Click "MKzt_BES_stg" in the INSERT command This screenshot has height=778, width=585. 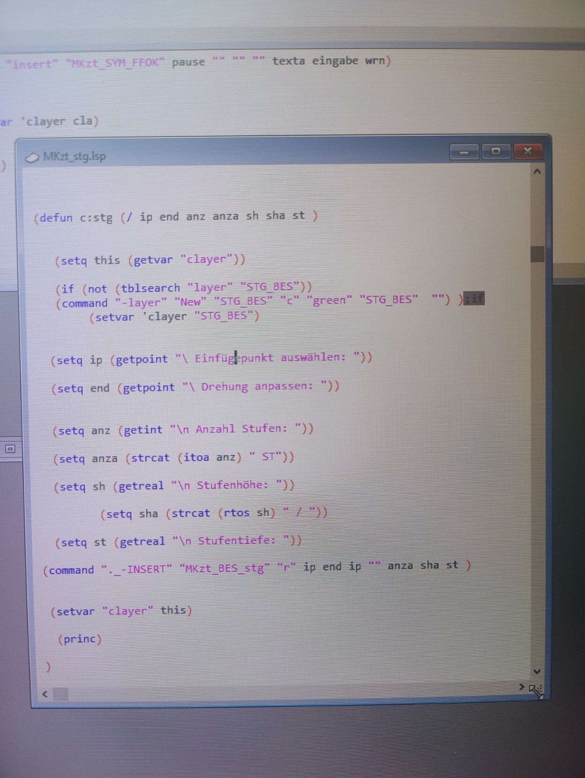tap(225, 569)
